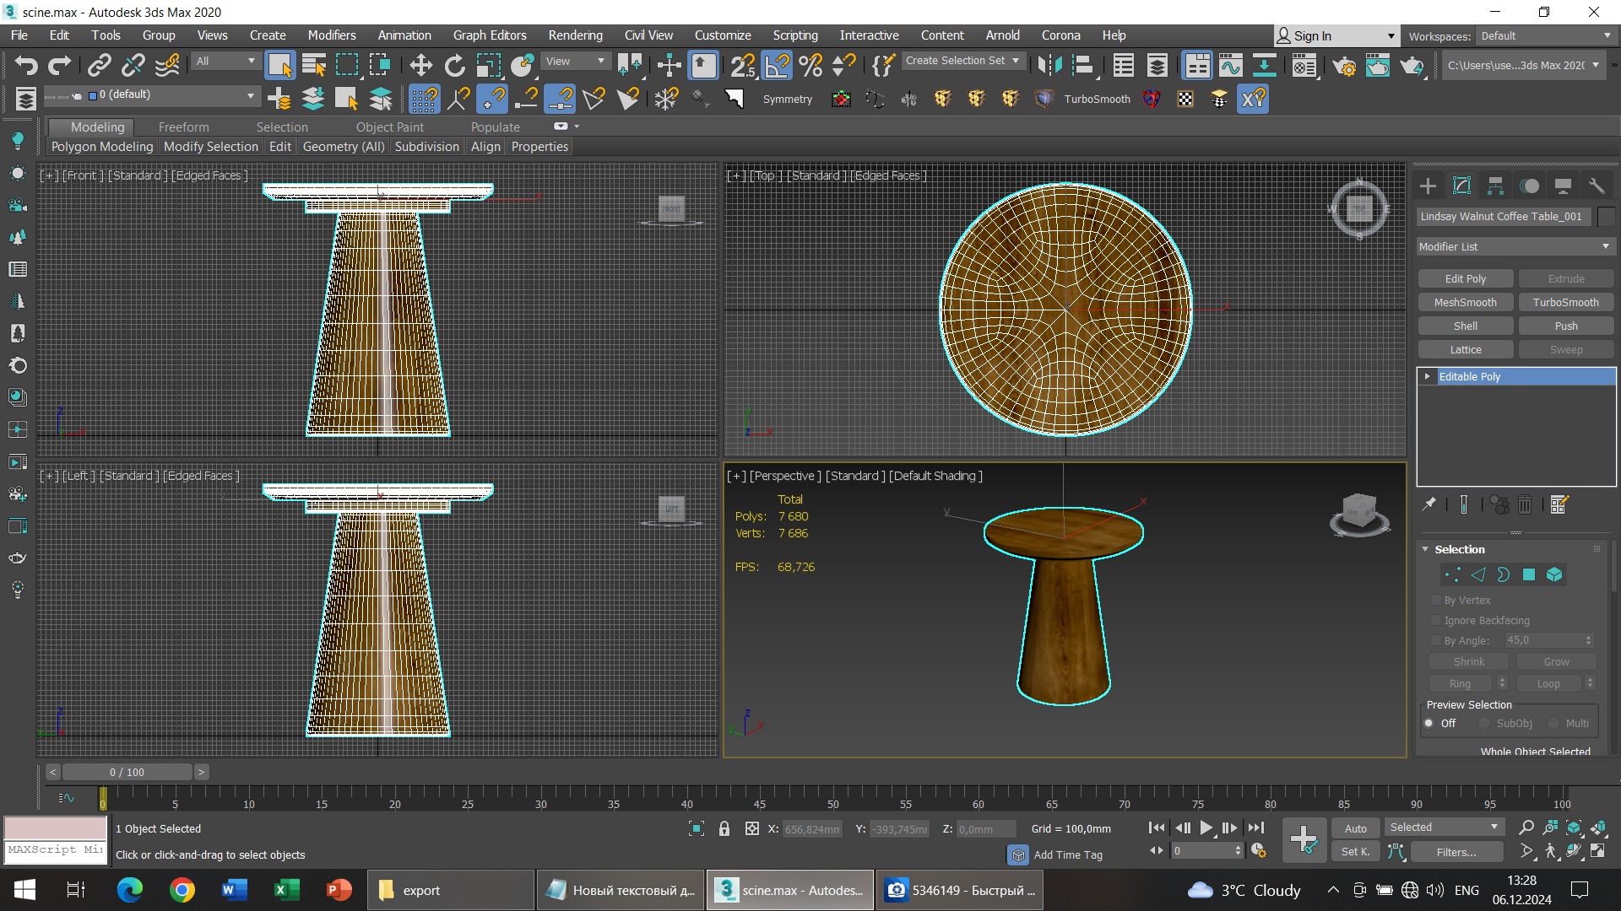Image resolution: width=1621 pixels, height=911 pixels.
Task: Toggle Set K. key mode
Action: tap(1355, 851)
